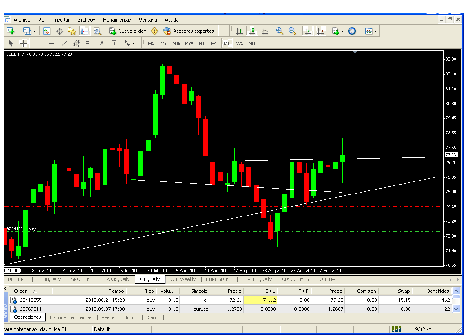Screen dimensions: 464x335
Task: Set timeframe to H4
Action: click(214, 44)
